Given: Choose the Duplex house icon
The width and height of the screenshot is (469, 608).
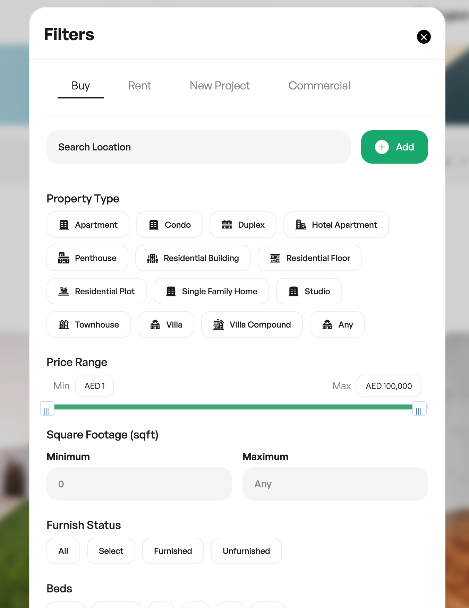Looking at the screenshot, I should 227,225.
